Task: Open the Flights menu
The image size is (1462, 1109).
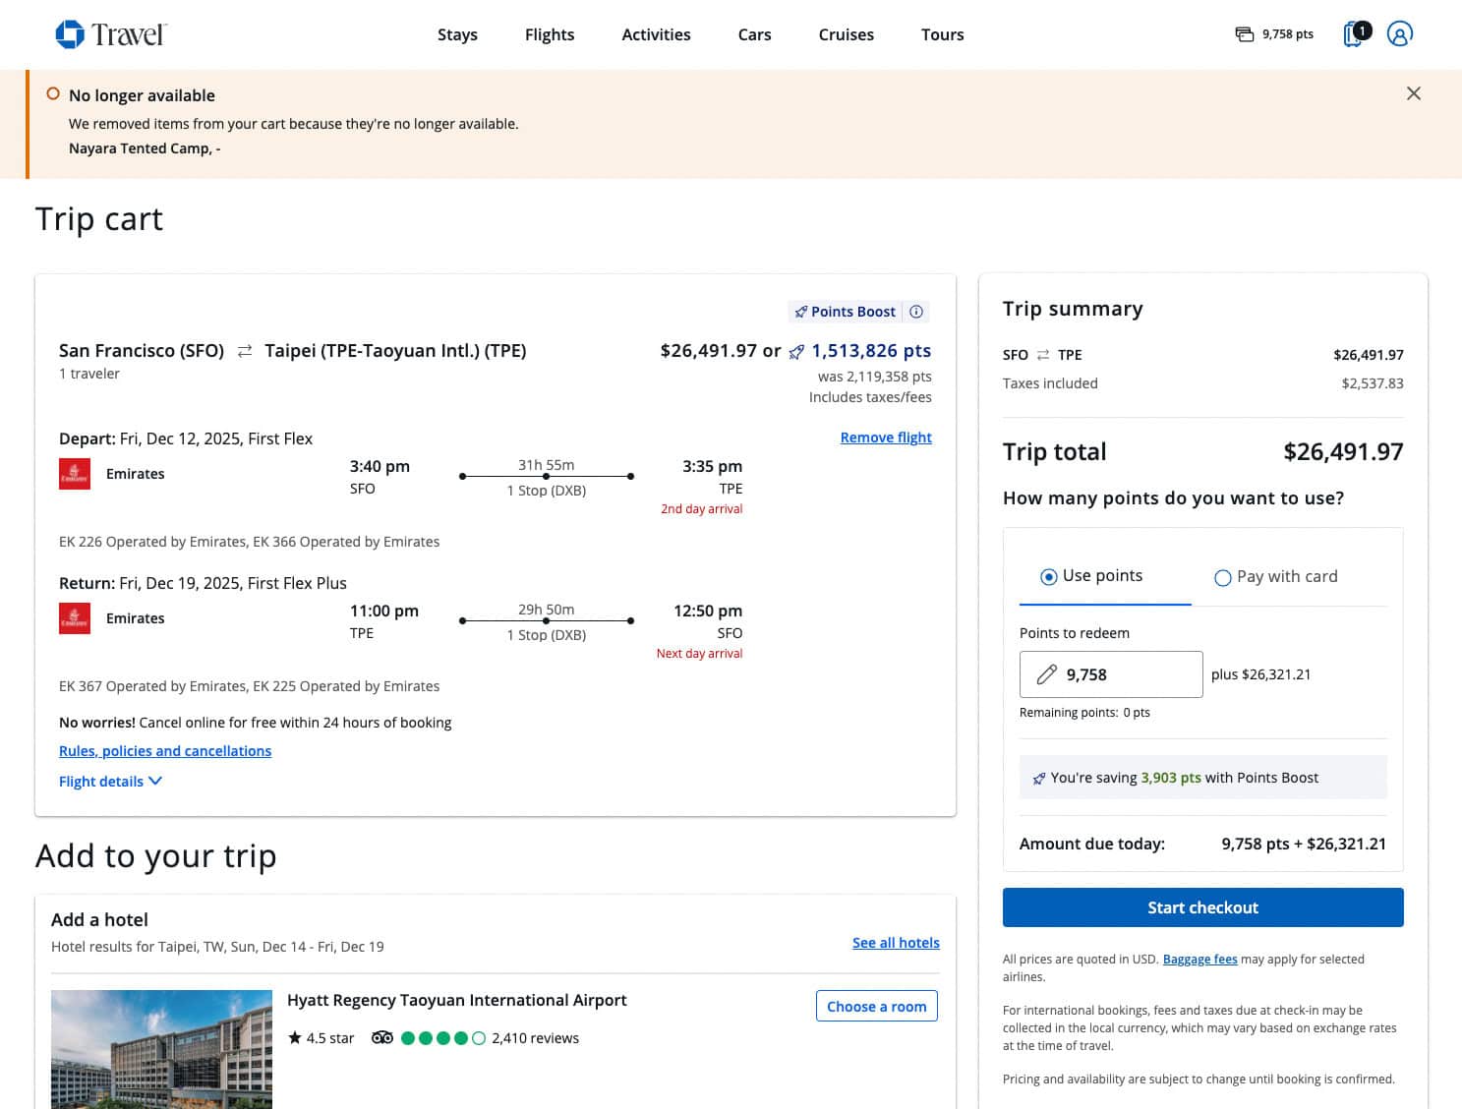Action: (550, 34)
